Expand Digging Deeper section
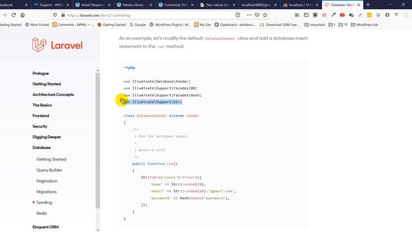This screenshot has width=412, height=232. [x=47, y=137]
